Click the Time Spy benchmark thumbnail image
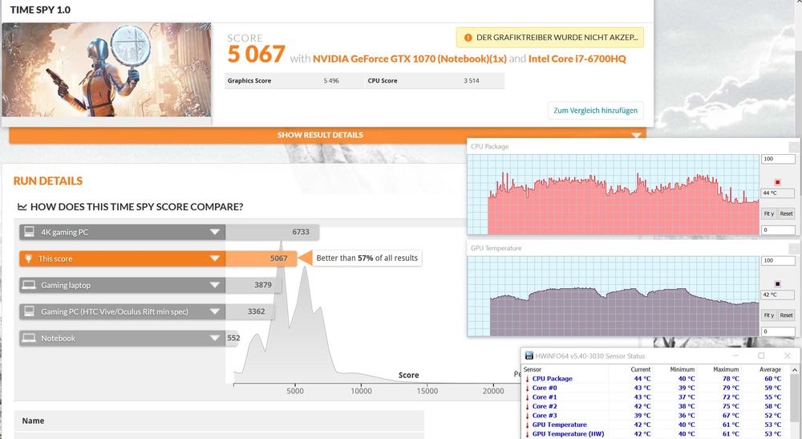This screenshot has width=802, height=439. tap(107, 71)
